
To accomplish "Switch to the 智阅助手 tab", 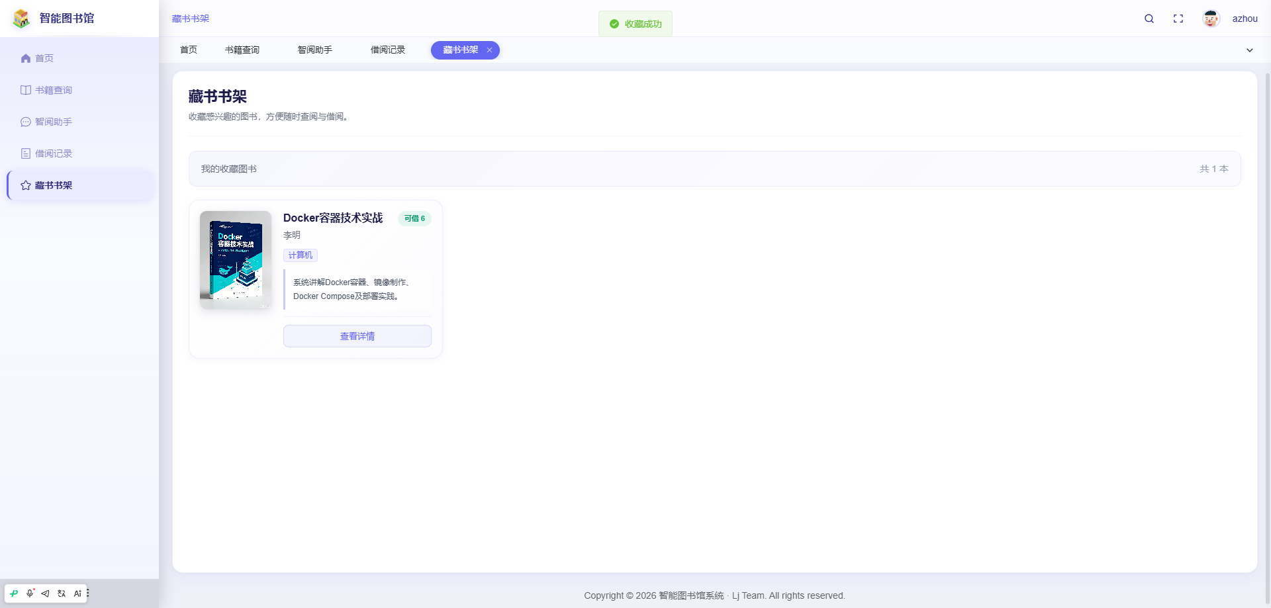I will (315, 50).
